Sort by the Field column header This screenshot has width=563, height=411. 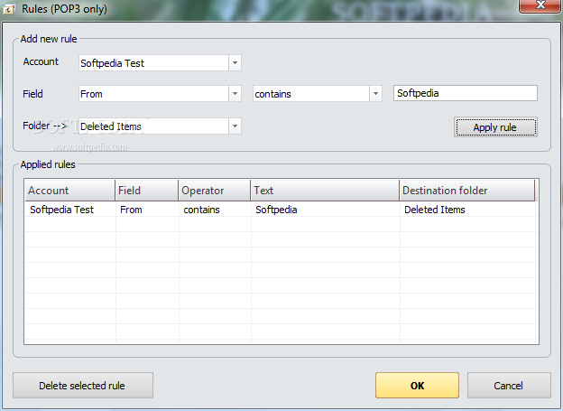[147, 191]
